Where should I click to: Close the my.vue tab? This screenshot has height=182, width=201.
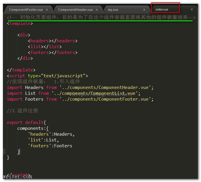[x=144, y=10]
